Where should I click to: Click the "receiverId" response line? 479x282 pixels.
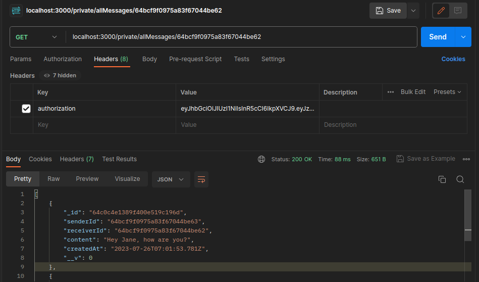[x=138, y=230]
